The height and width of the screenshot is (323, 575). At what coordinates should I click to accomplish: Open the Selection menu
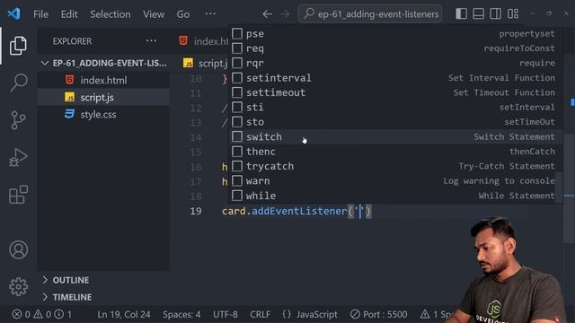coord(110,14)
